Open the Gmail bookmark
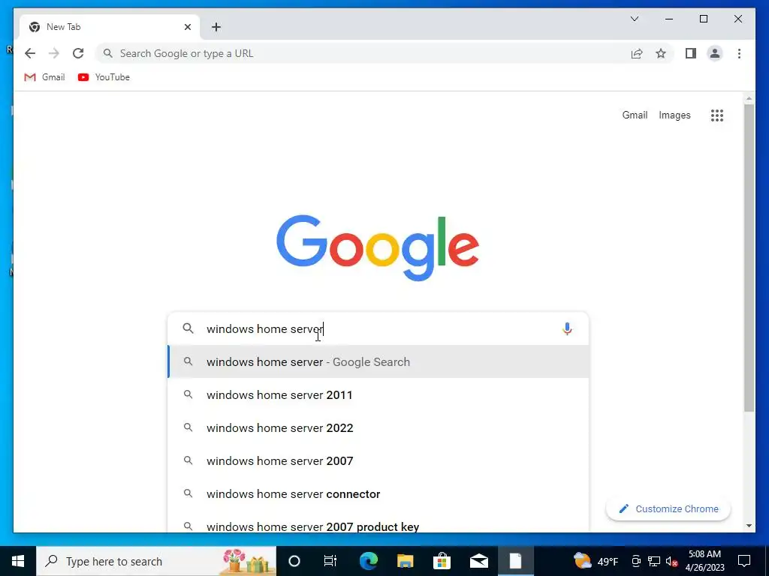The height and width of the screenshot is (576, 769). [44, 77]
